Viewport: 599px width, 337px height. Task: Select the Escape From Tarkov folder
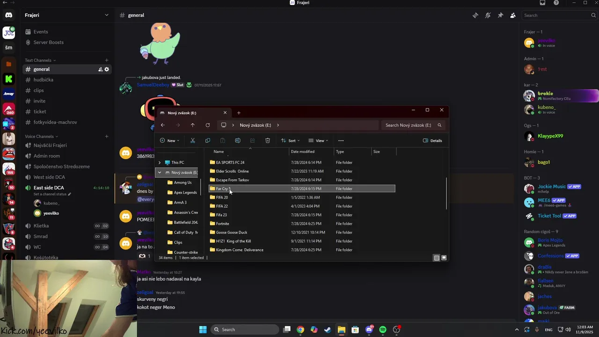pyautogui.click(x=302, y=180)
